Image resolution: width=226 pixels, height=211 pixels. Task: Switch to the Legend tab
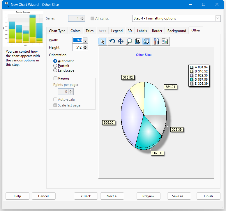pyautogui.click(x=117, y=31)
